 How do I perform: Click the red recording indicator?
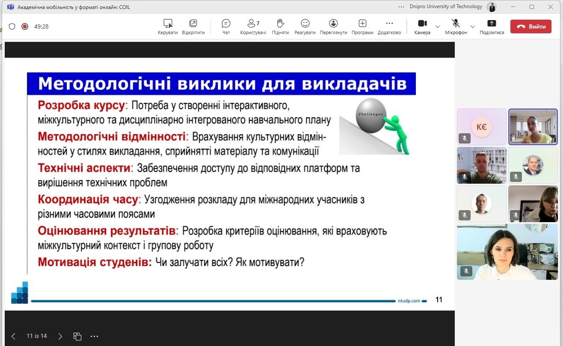pos(25,26)
